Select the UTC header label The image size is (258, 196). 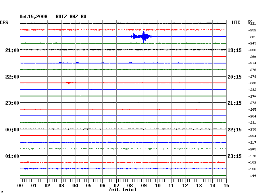coord(236,23)
